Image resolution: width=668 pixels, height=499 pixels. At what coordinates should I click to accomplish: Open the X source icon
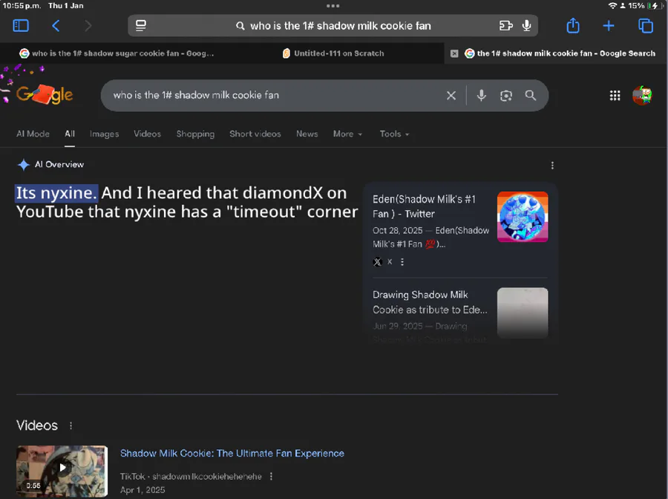(x=378, y=261)
